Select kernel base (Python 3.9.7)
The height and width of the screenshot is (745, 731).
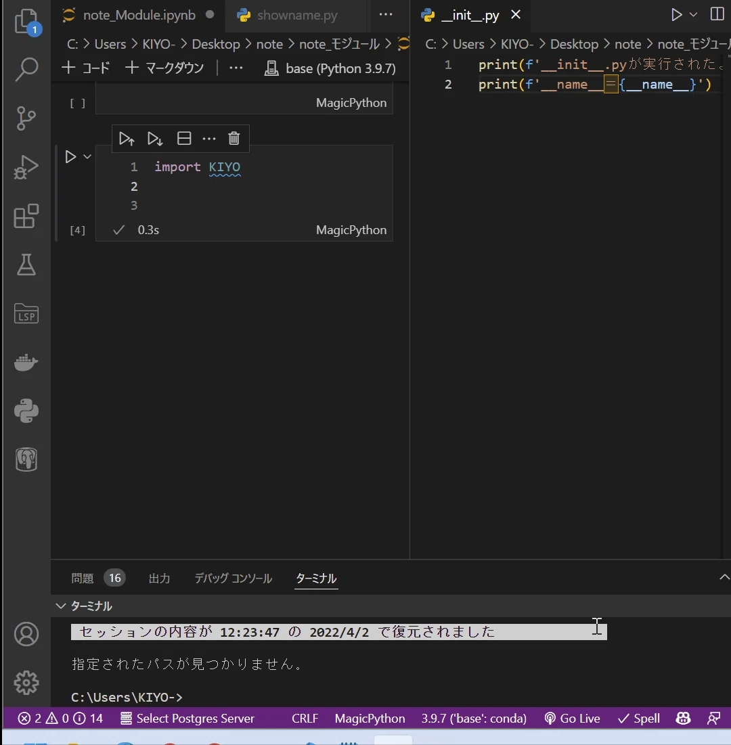(330, 68)
